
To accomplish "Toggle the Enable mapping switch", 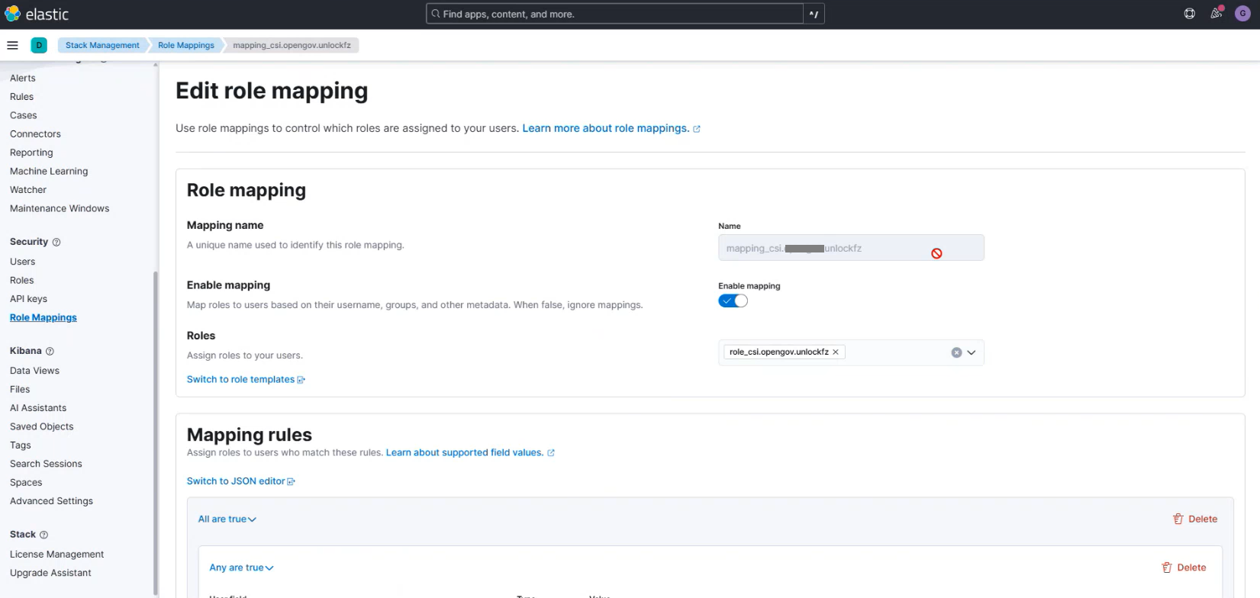I will tap(733, 301).
